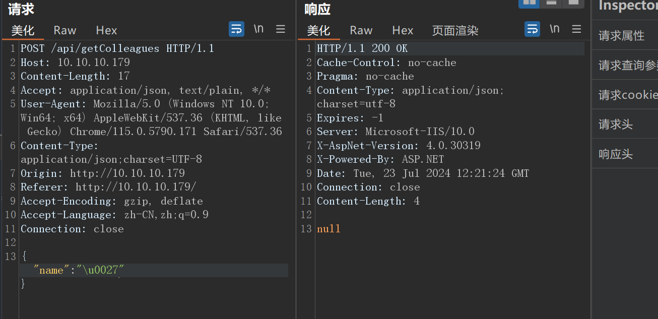Switch to the top-bottom split layout icon
This screenshot has height=319, width=658.
(x=551, y=2)
